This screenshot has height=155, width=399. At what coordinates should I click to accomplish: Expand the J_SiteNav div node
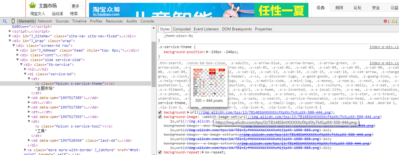[x=10, y=36]
